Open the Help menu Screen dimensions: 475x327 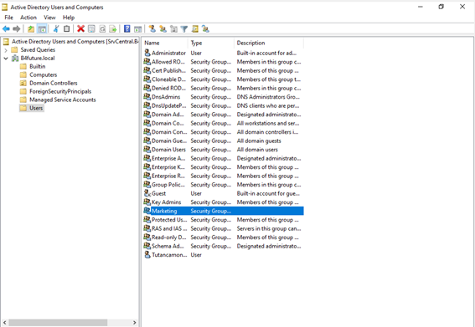(69, 18)
